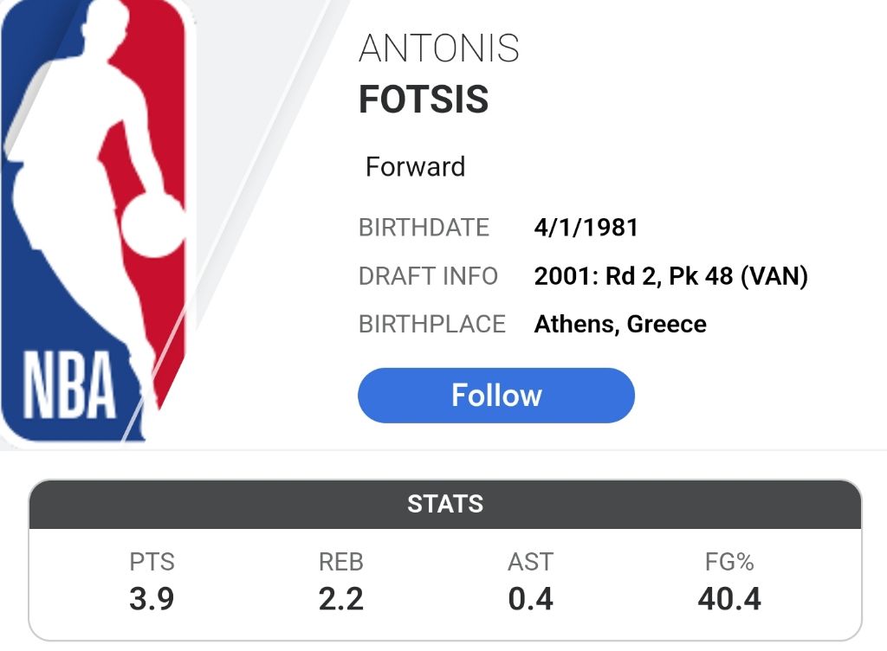This screenshot has width=887, height=651.
Task: Select the 0.4 assists value
Action: tap(530, 599)
